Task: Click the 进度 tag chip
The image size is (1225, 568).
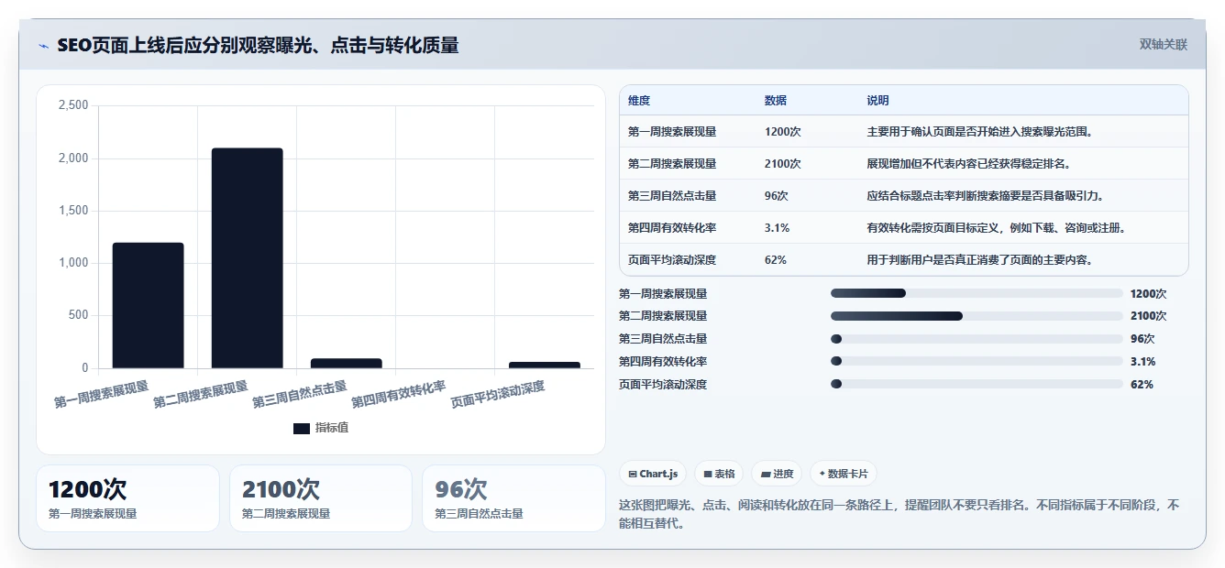Action: click(x=777, y=474)
